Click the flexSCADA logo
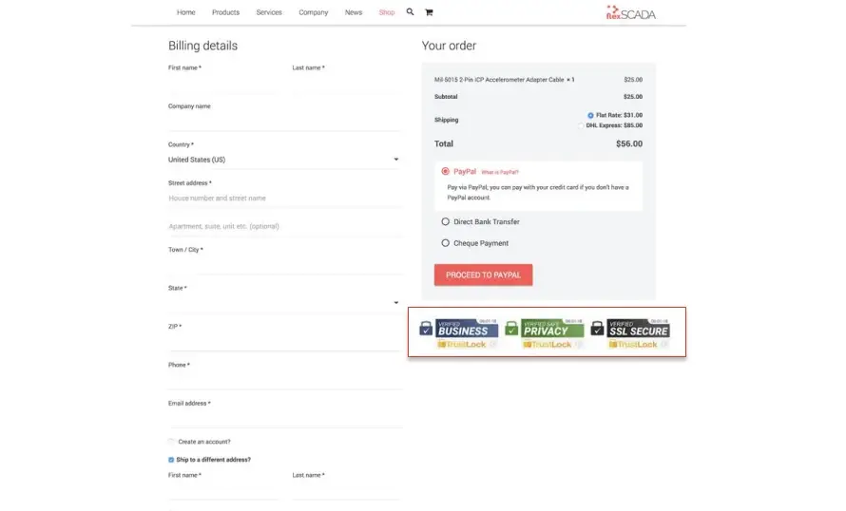This screenshot has width=846, height=511. click(x=631, y=12)
